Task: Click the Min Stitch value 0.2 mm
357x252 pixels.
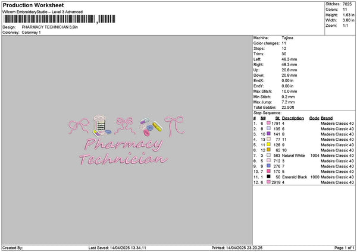Action: [288, 97]
